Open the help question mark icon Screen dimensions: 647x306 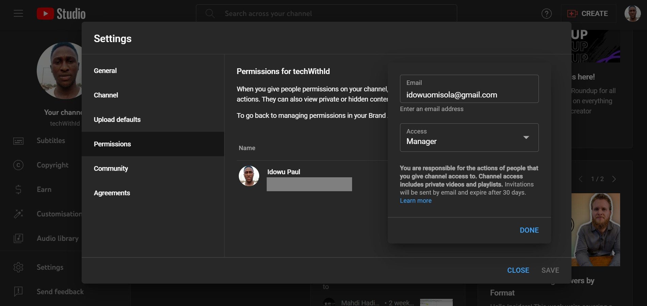546,13
